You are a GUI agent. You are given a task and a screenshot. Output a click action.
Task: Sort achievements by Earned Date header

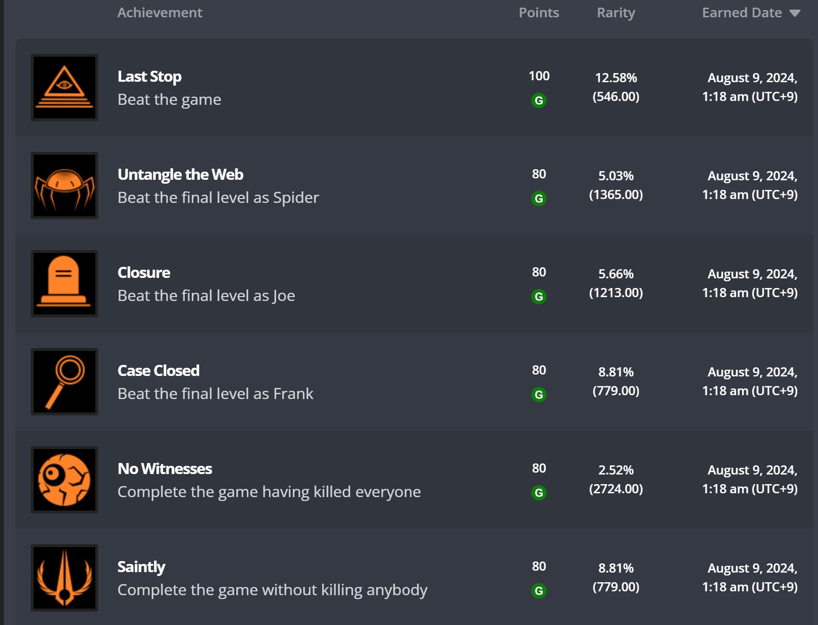(742, 12)
